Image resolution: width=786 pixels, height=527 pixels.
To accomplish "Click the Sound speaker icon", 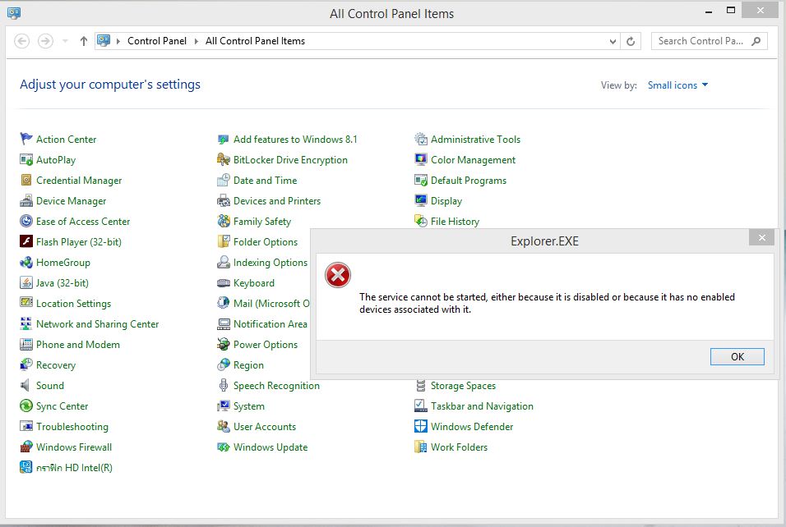I will pos(25,385).
